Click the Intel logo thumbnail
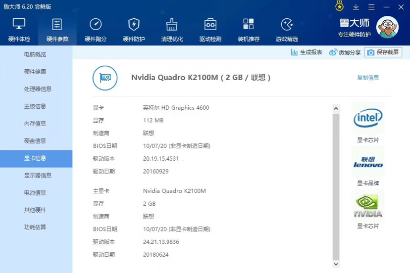Image resolution: width=410 pixels, height=273 pixels. [x=368, y=118]
